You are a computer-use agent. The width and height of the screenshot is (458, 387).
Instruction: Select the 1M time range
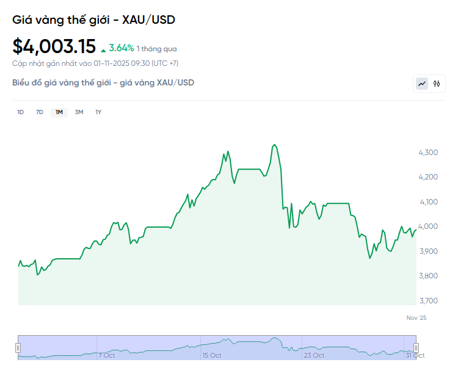click(59, 112)
